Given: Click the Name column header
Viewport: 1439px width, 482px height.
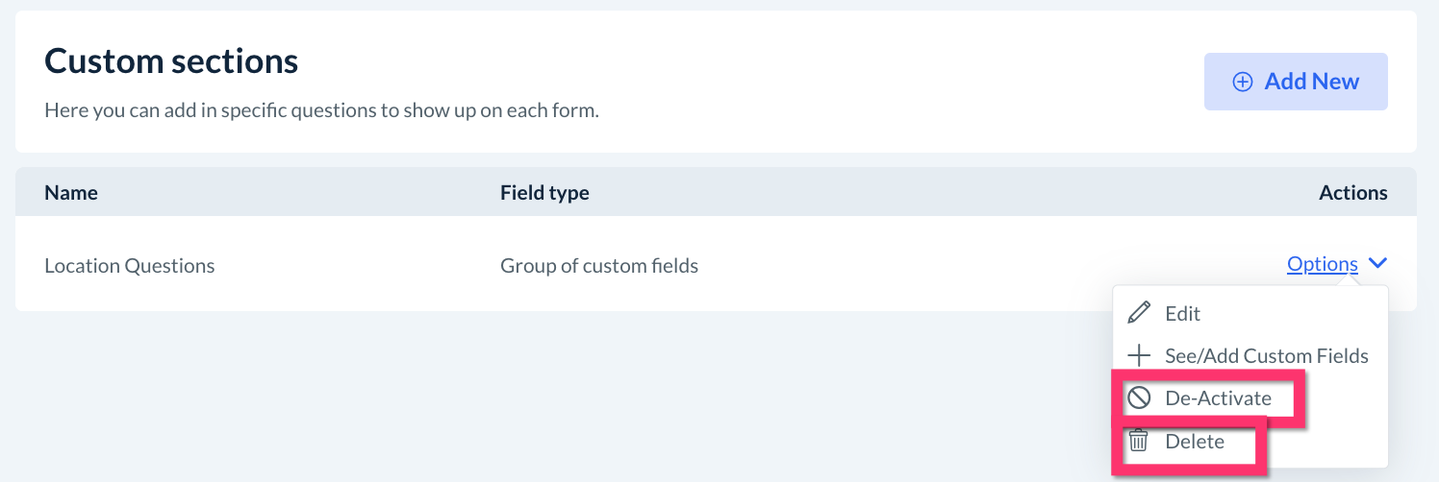Looking at the screenshot, I should tap(71, 193).
